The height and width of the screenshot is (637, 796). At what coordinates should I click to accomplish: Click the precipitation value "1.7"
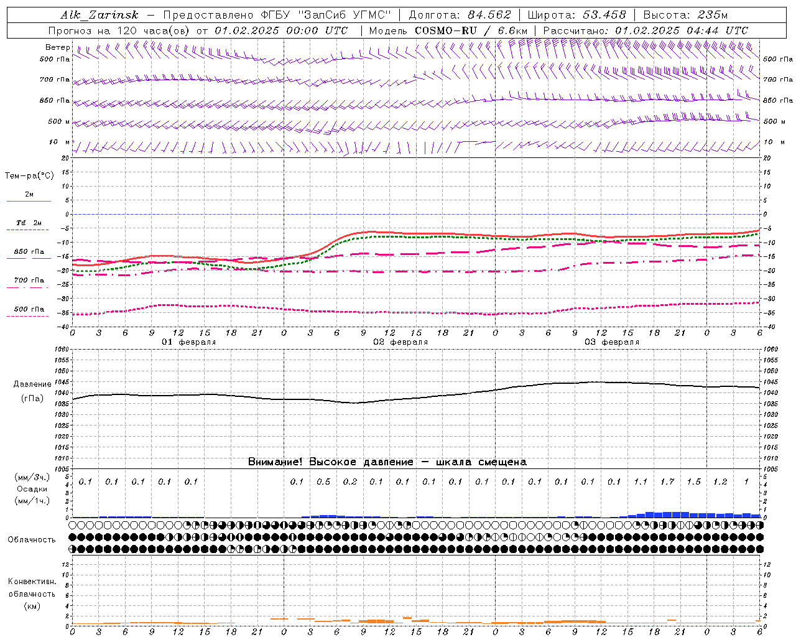pyautogui.click(x=667, y=481)
